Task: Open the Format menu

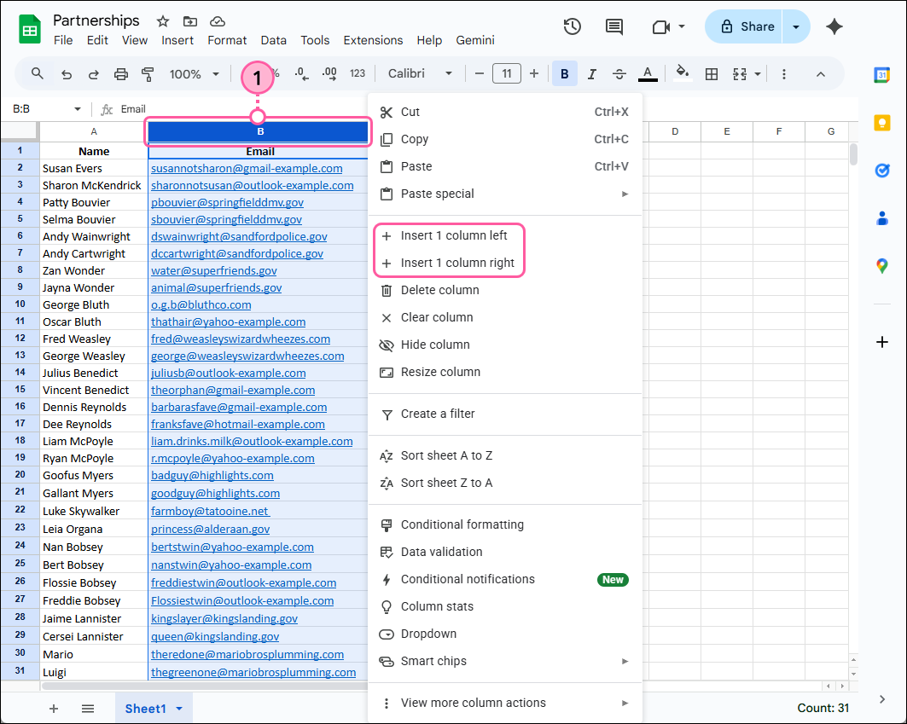Action: [227, 39]
